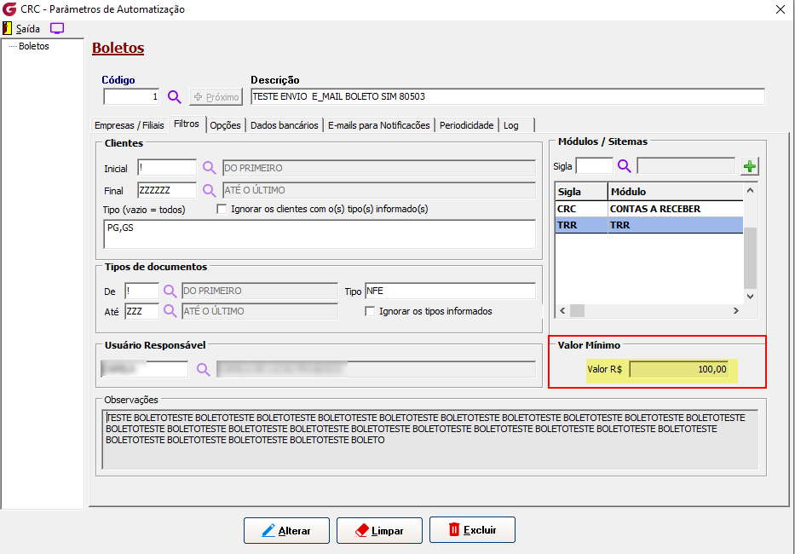The image size is (795, 554).
Task: Open the Periodicidade tab
Action: click(x=466, y=125)
